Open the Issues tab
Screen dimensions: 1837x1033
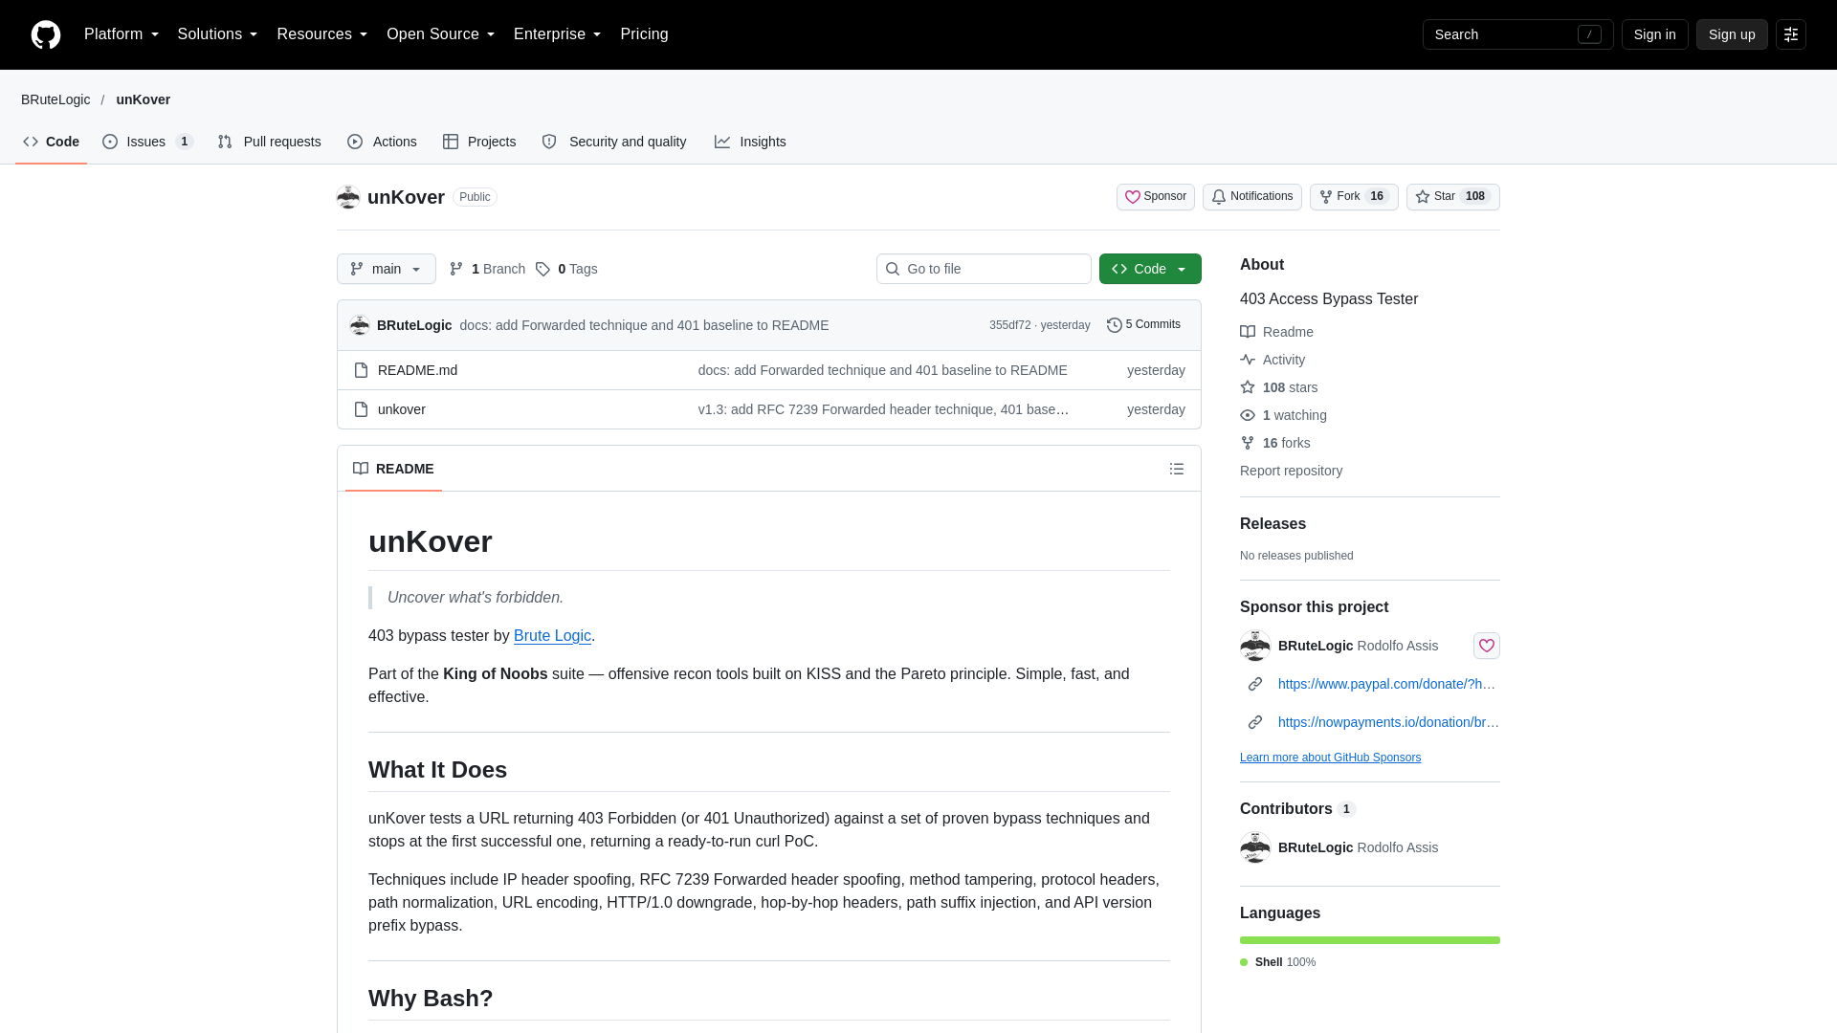pos(148,142)
